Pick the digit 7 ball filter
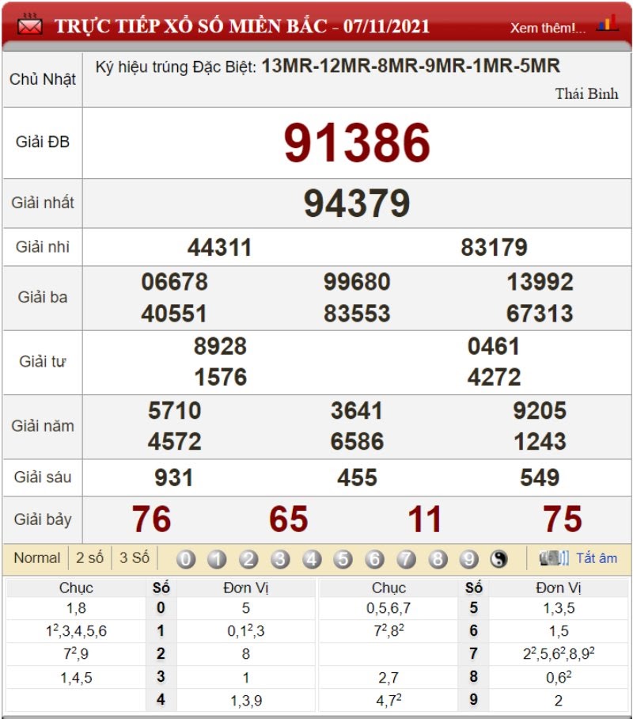Image resolution: width=633 pixels, height=719 pixels. point(406,559)
